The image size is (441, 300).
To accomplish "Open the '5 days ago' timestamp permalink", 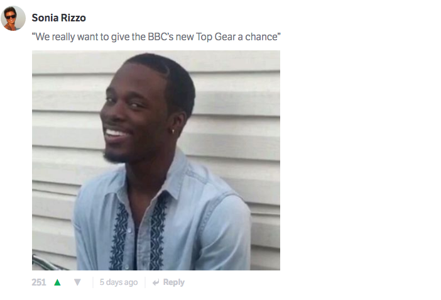I will (x=119, y=282).
